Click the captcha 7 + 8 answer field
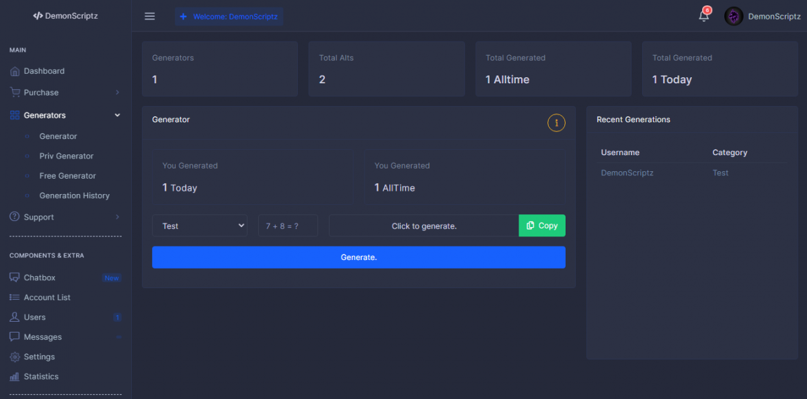807x399 pixels. tap(288, 226)
